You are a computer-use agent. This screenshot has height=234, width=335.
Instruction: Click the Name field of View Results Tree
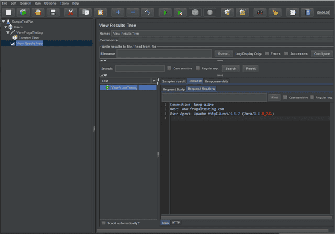click(x=222, y=34)
